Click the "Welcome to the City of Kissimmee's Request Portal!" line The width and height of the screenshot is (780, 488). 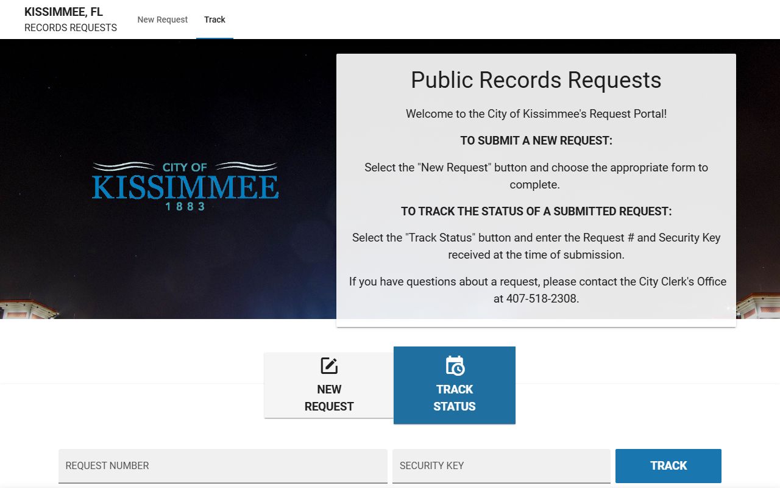pyautogui.click(x=536, y=113)
